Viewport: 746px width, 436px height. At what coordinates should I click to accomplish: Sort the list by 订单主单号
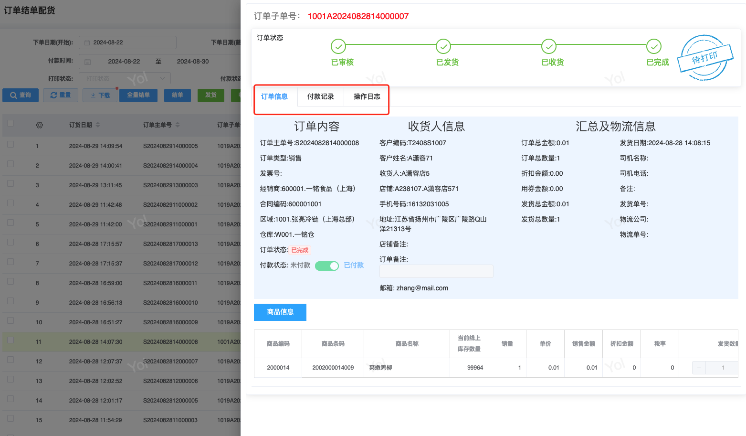[x=178, y=125]
